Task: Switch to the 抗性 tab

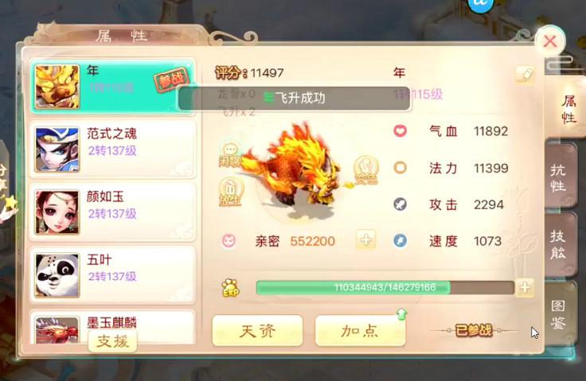Action: click(560, 177)
